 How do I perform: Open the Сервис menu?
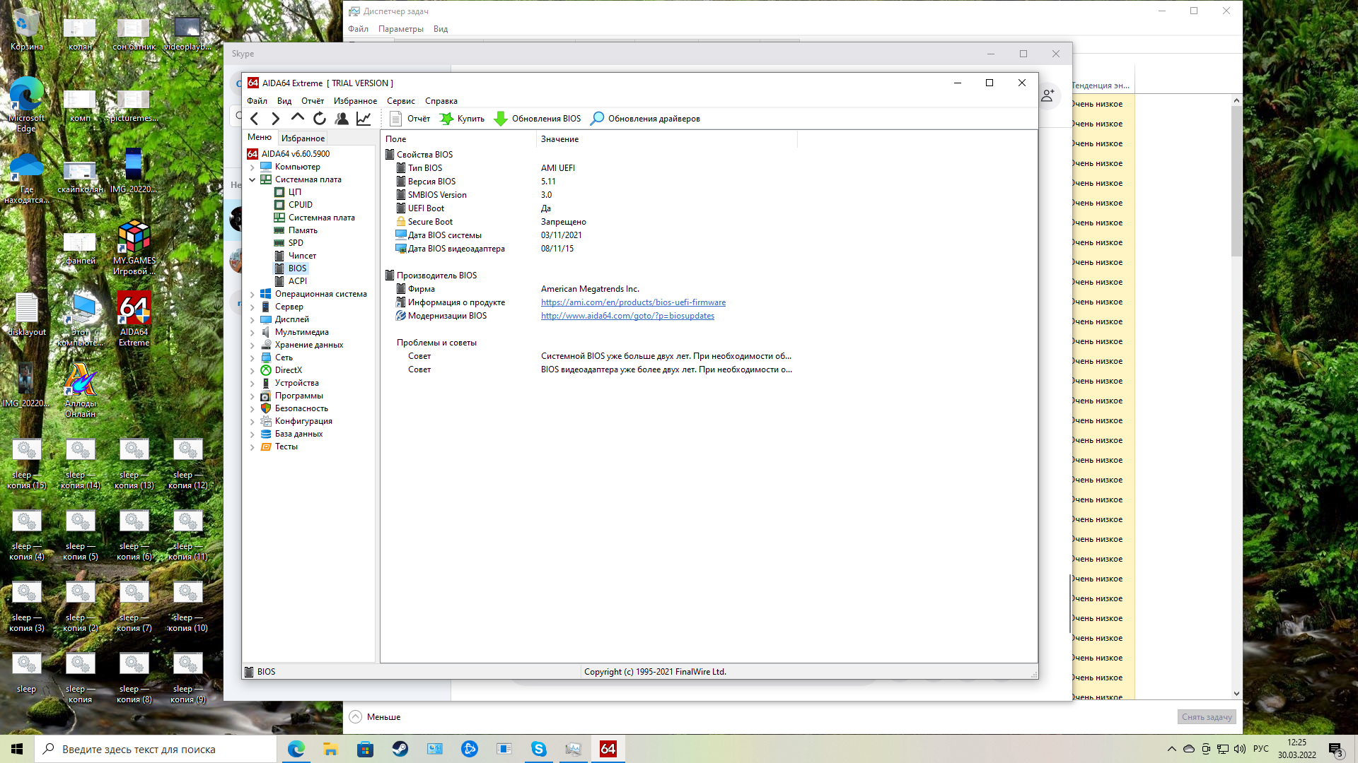coord(400,101)
